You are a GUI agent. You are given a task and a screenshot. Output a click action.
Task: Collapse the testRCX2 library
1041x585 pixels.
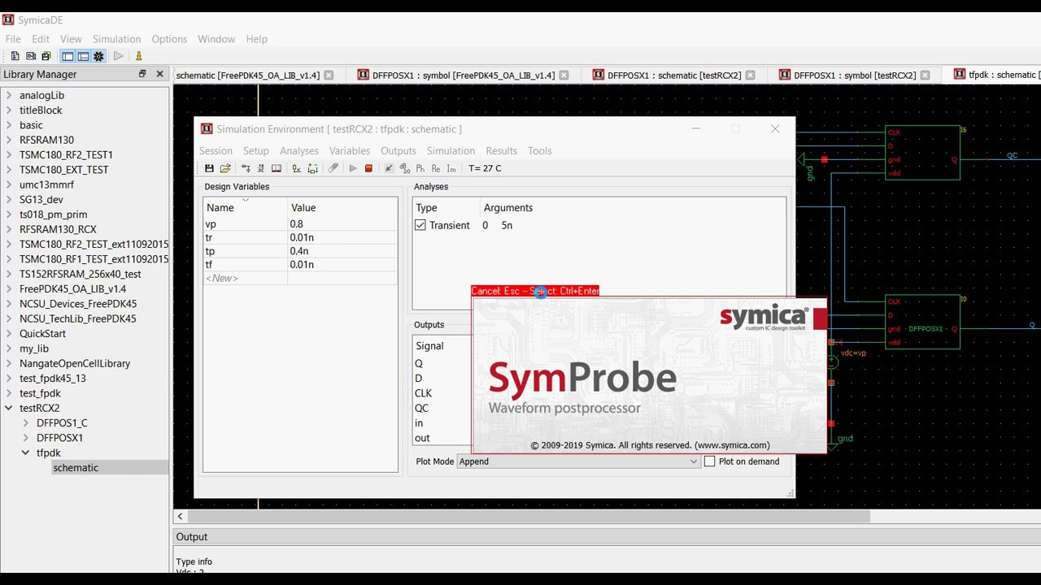tap(9, 408)
